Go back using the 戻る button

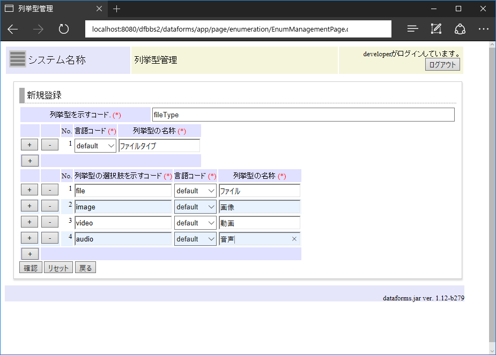coord(85,267)
